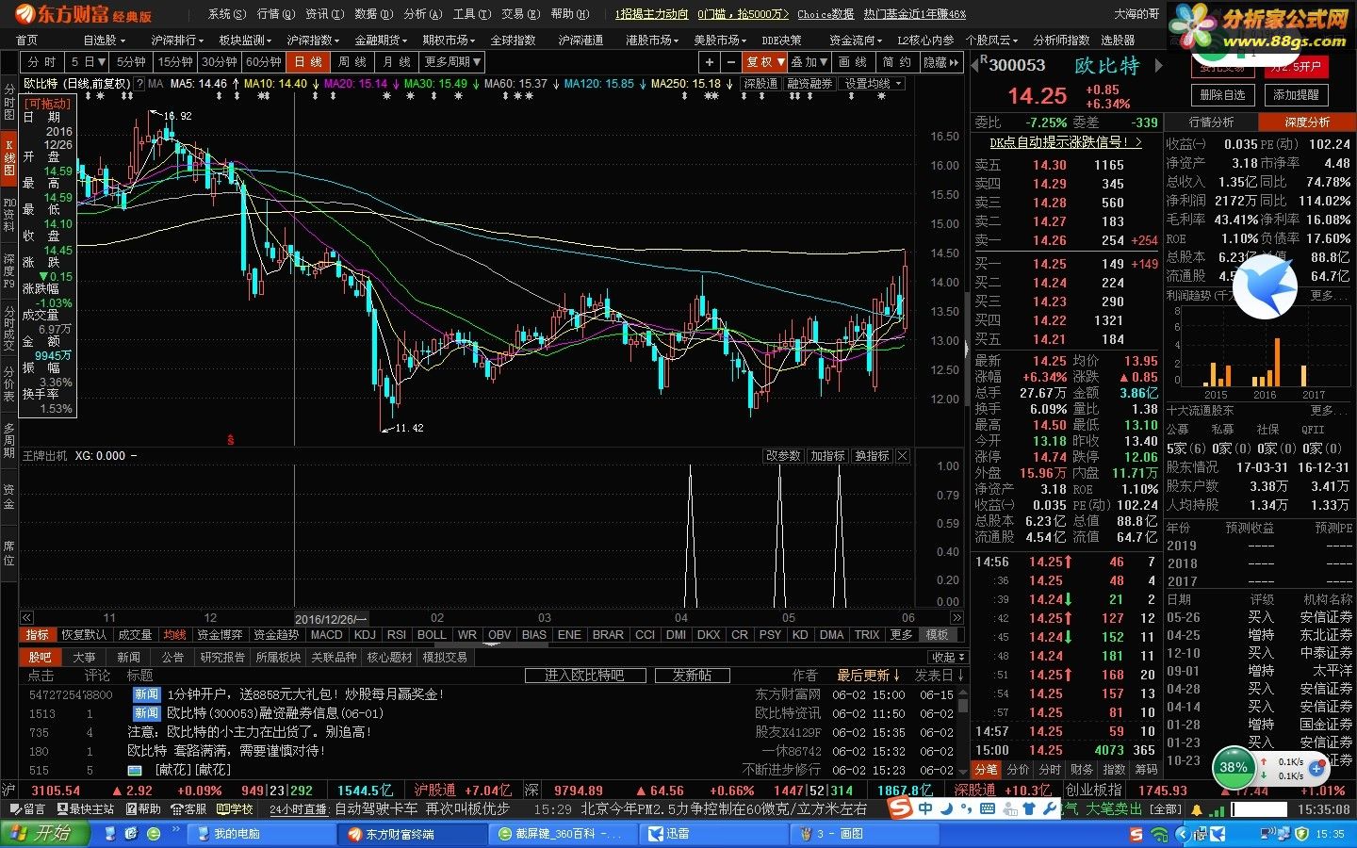The image size is (1357, 848).
Task: Open 帮助 help icon in bottom status bar
Action: point(142,809)
